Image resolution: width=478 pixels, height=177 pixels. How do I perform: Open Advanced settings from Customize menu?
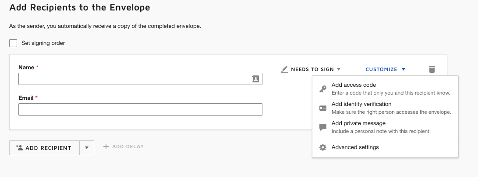(355, 147)
